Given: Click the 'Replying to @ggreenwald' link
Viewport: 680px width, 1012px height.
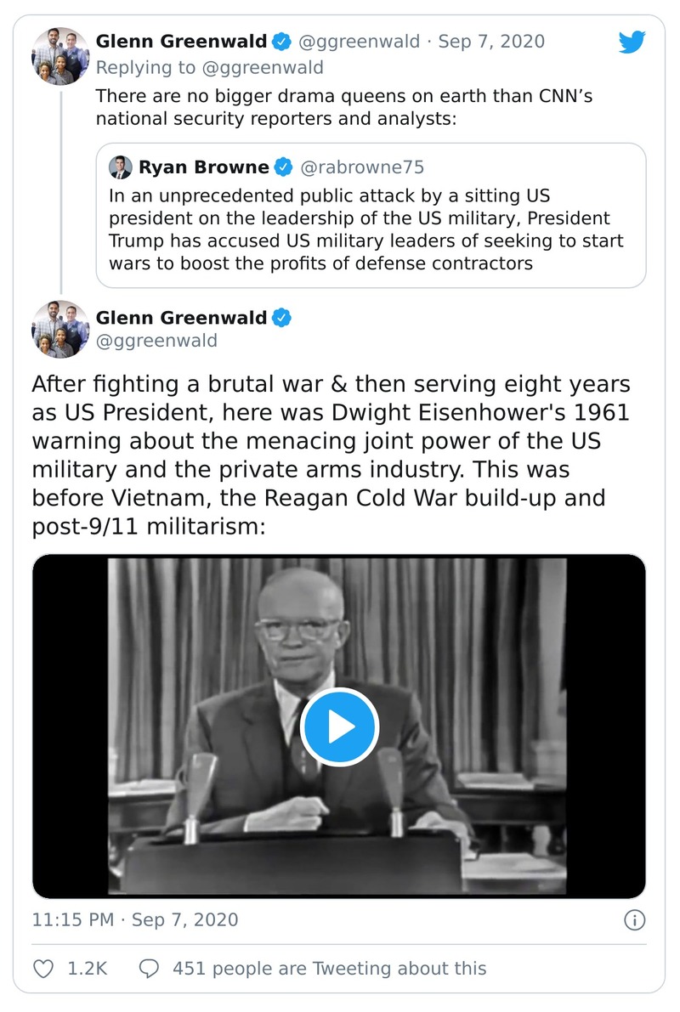Looking at the screenshot, I should pos(209,66).
